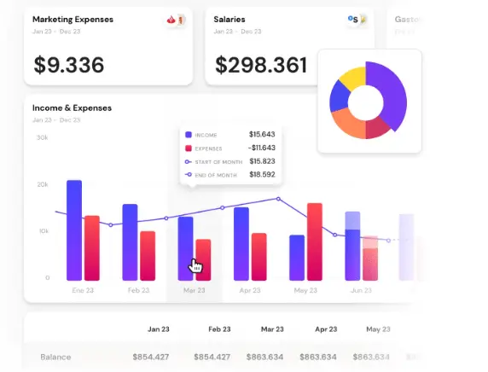
Task: Open the Marketing Expenses card title
Action: point(73,20)
